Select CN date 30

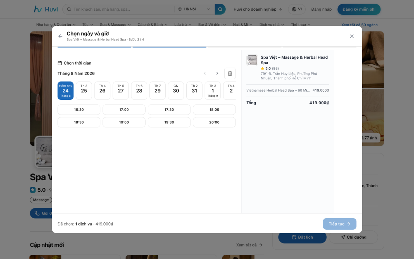tap(176, 91)
